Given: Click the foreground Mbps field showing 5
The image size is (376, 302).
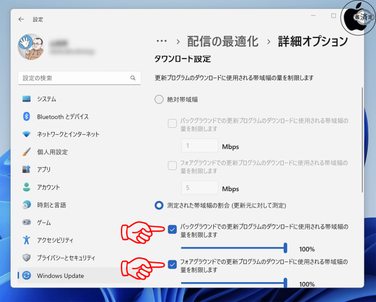Looking at the screenshot, I should (200, 188).
